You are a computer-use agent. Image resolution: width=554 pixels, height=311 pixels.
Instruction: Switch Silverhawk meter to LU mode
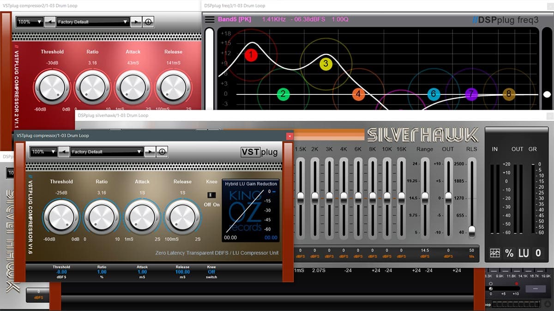point(524,253)
